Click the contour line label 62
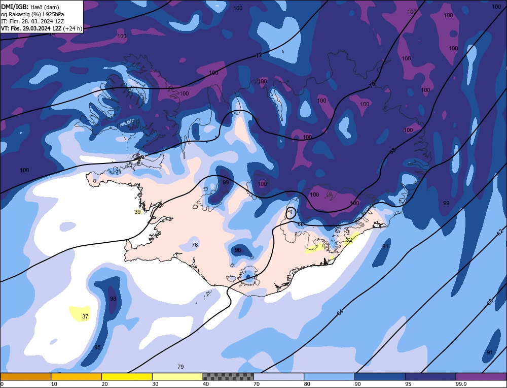This screenshot has height=388, width=507. point(500,232)
